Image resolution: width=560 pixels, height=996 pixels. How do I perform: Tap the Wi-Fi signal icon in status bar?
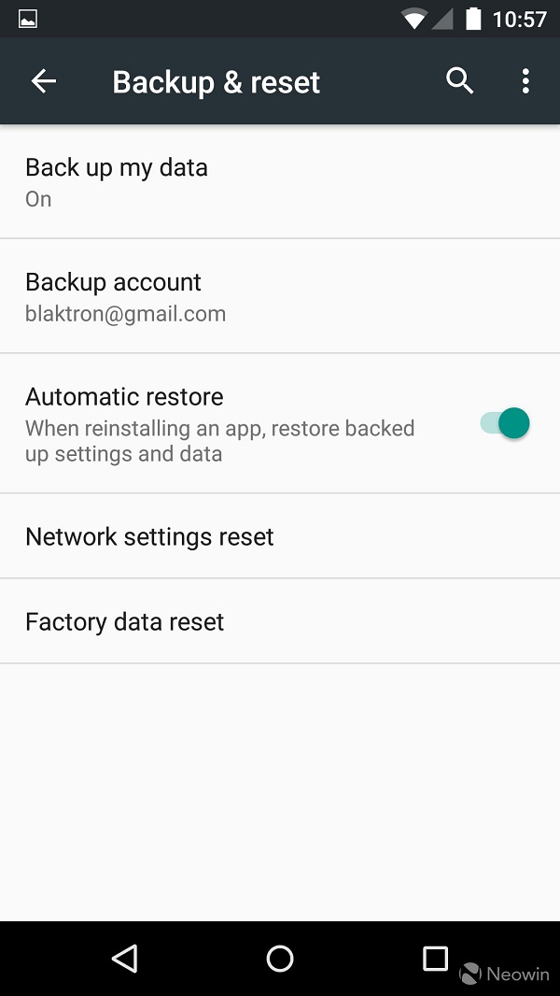tap(413, 20)
